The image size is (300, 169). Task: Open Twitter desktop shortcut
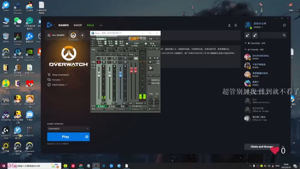point(6,6)
